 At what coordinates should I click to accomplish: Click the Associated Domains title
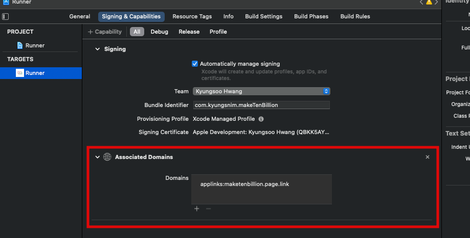point(144,157)
